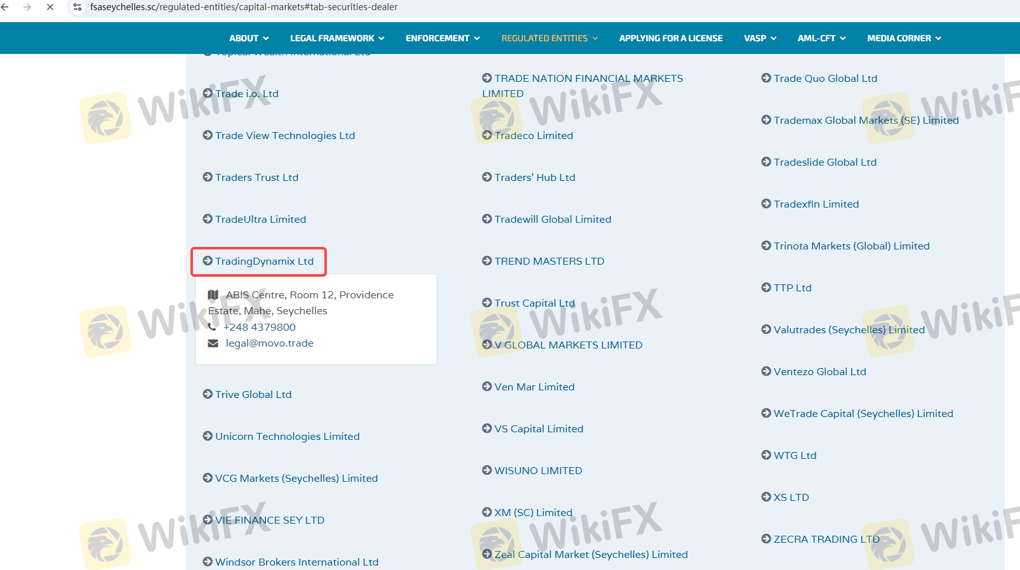The width and height of the screenshot is (1020, 570).
Task: Expand the AML-CFT chevron
Action: (x=843, y=39)
